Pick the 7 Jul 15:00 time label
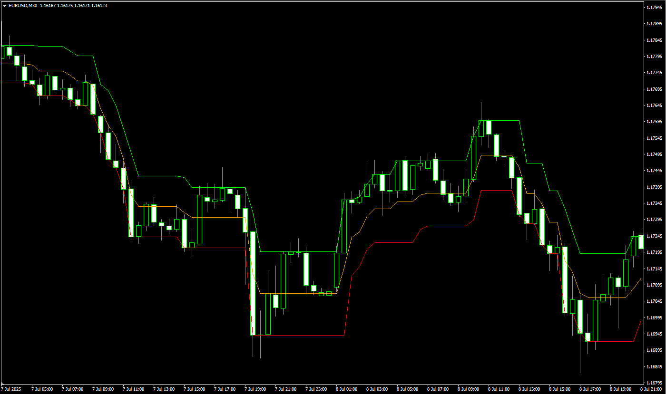Image resolution: width=666 pixels, height=394 pixels. tap(194, 389)
